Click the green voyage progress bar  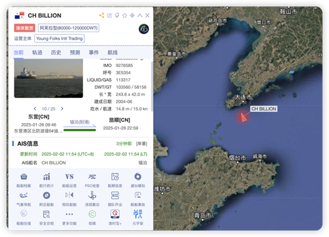(x=80, y=130)
